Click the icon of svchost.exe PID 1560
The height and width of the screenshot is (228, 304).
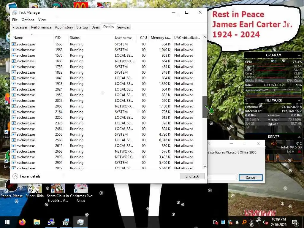pyautogui.click(x=14, y=44)
